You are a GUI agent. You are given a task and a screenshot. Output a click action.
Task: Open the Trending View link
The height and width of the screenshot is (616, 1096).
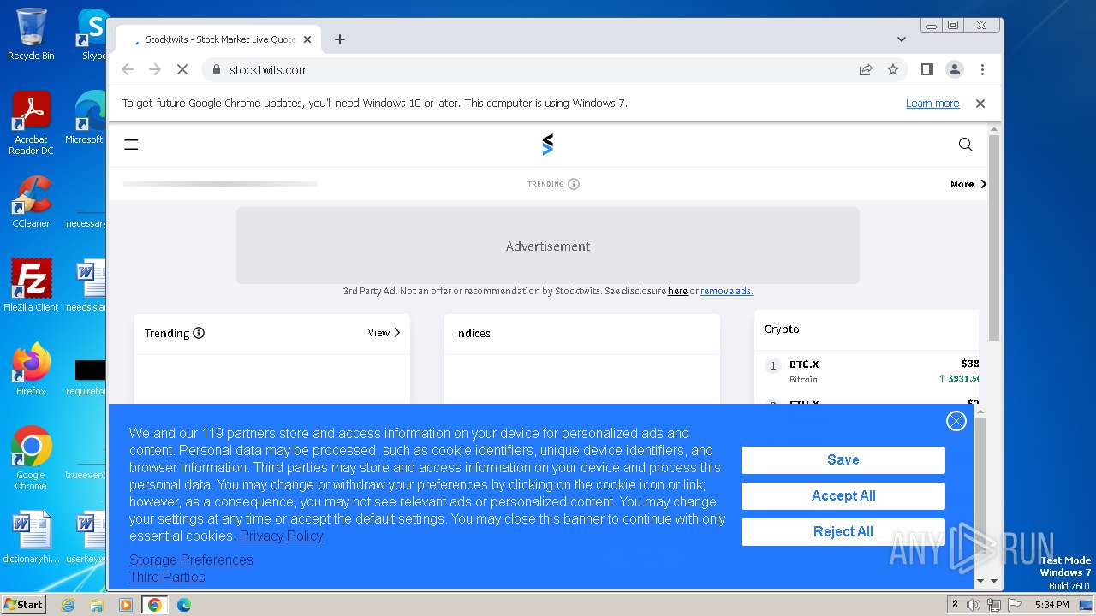point(384,333)
